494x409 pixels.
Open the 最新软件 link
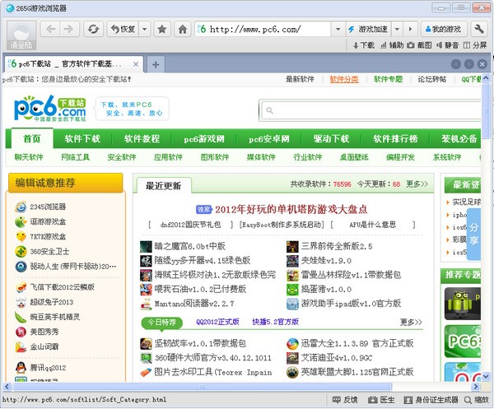click(x=300, y=79)
